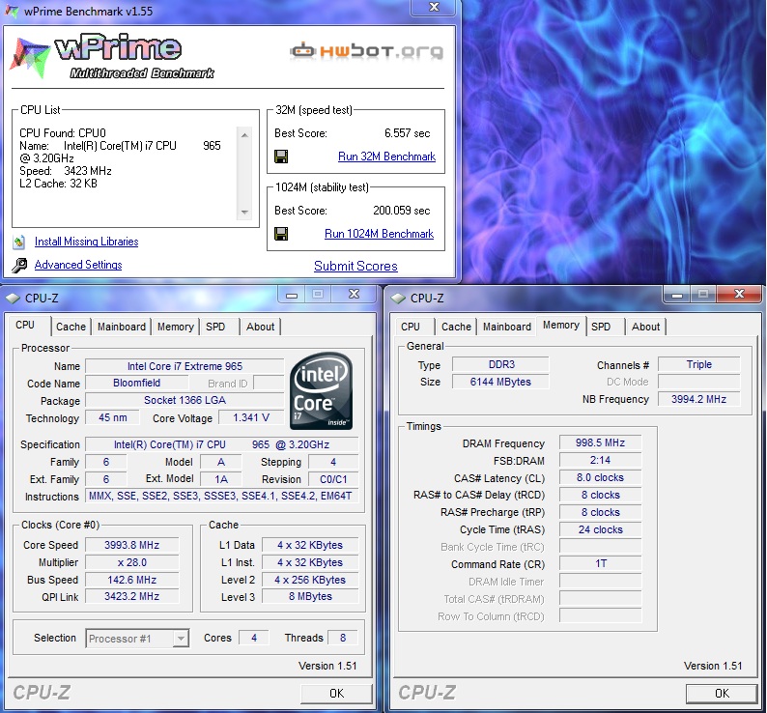Click 32M best score '6.557 sec'

pos(408,133)
